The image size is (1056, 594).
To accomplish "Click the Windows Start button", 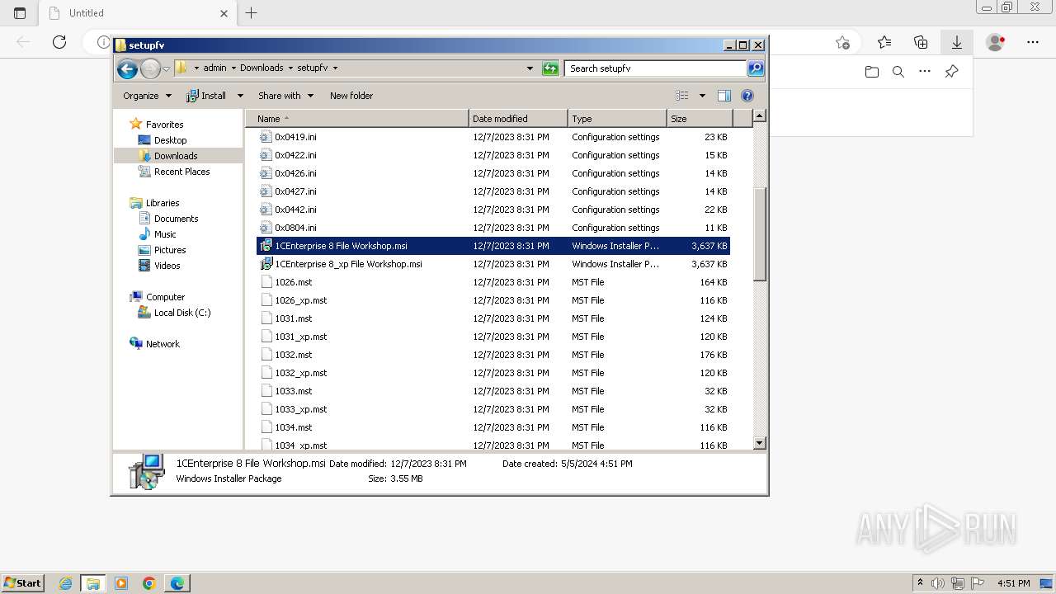I will pos(22,582).
